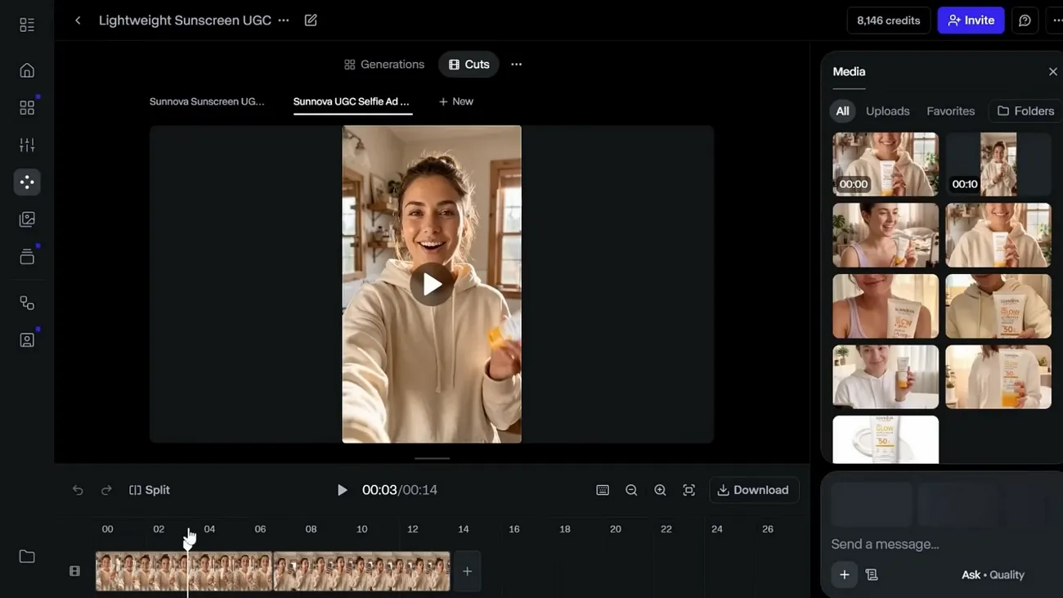Select the second clip in the timeline
The width and height of the screenshot is (1063, 598).
point(361,571)
